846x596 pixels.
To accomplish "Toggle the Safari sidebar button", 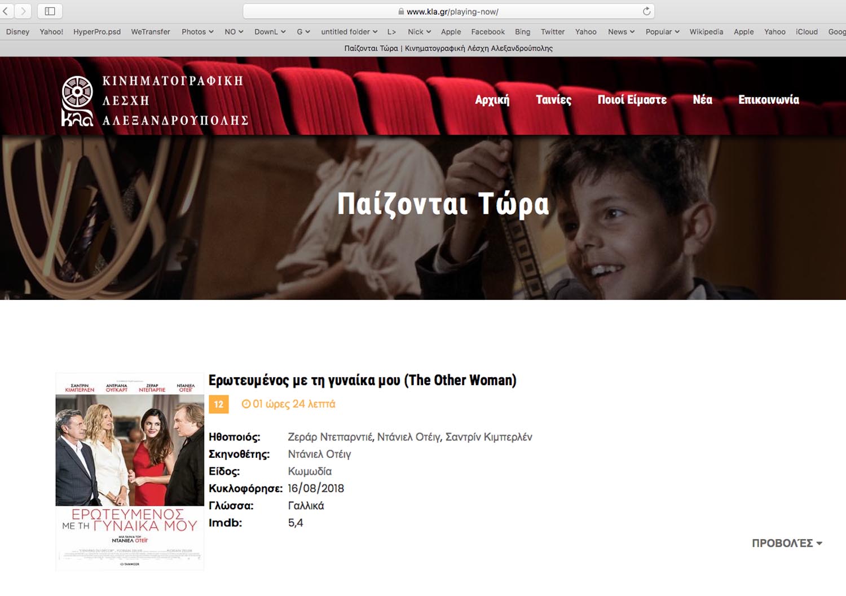I will [50, 11].
